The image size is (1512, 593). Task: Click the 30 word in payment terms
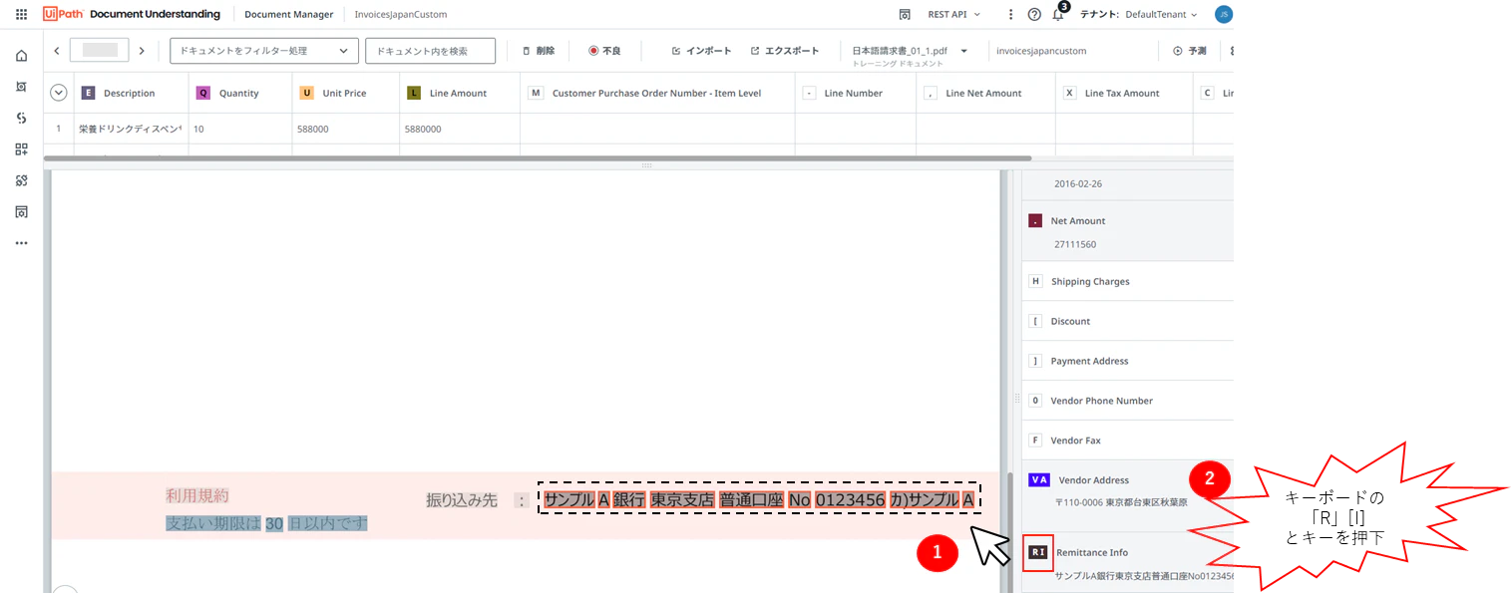pyautogui.click(x=274, y=523)
